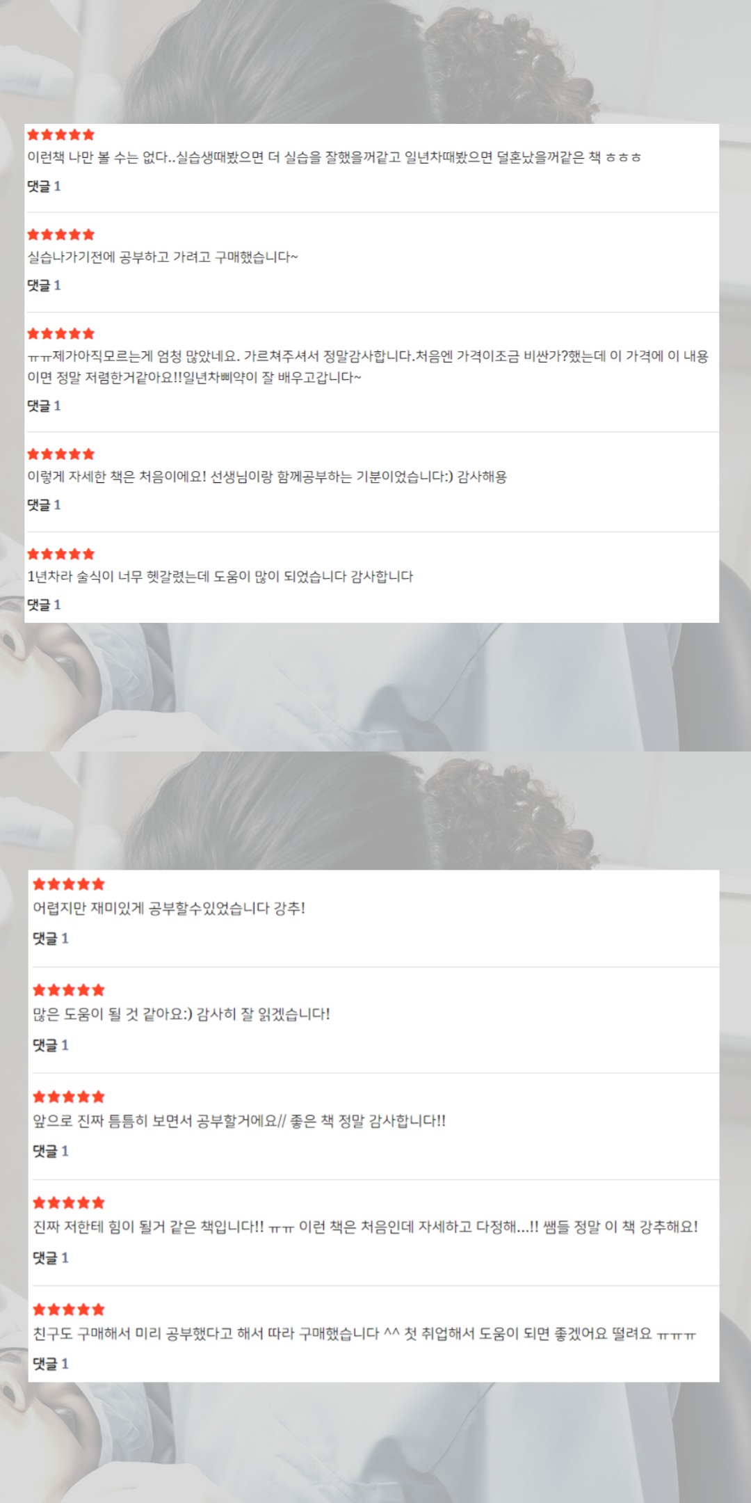751x1503 pixels.
Task: Open 댓글 1 under 앞으로 진짜 틈틈히 review
Action: (51, 1152)
